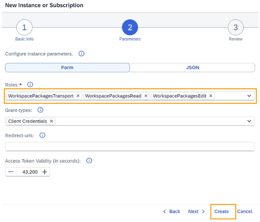Expand the Grant-types dropdown arrow
This screenshot has width=260, height=222.
point(249,121)
